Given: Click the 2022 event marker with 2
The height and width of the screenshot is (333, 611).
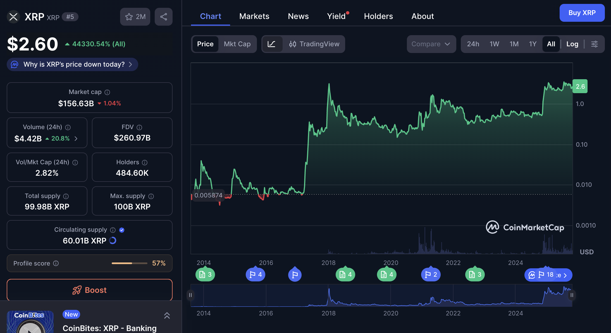Looking at the screenshot, I should coord(431,275).
